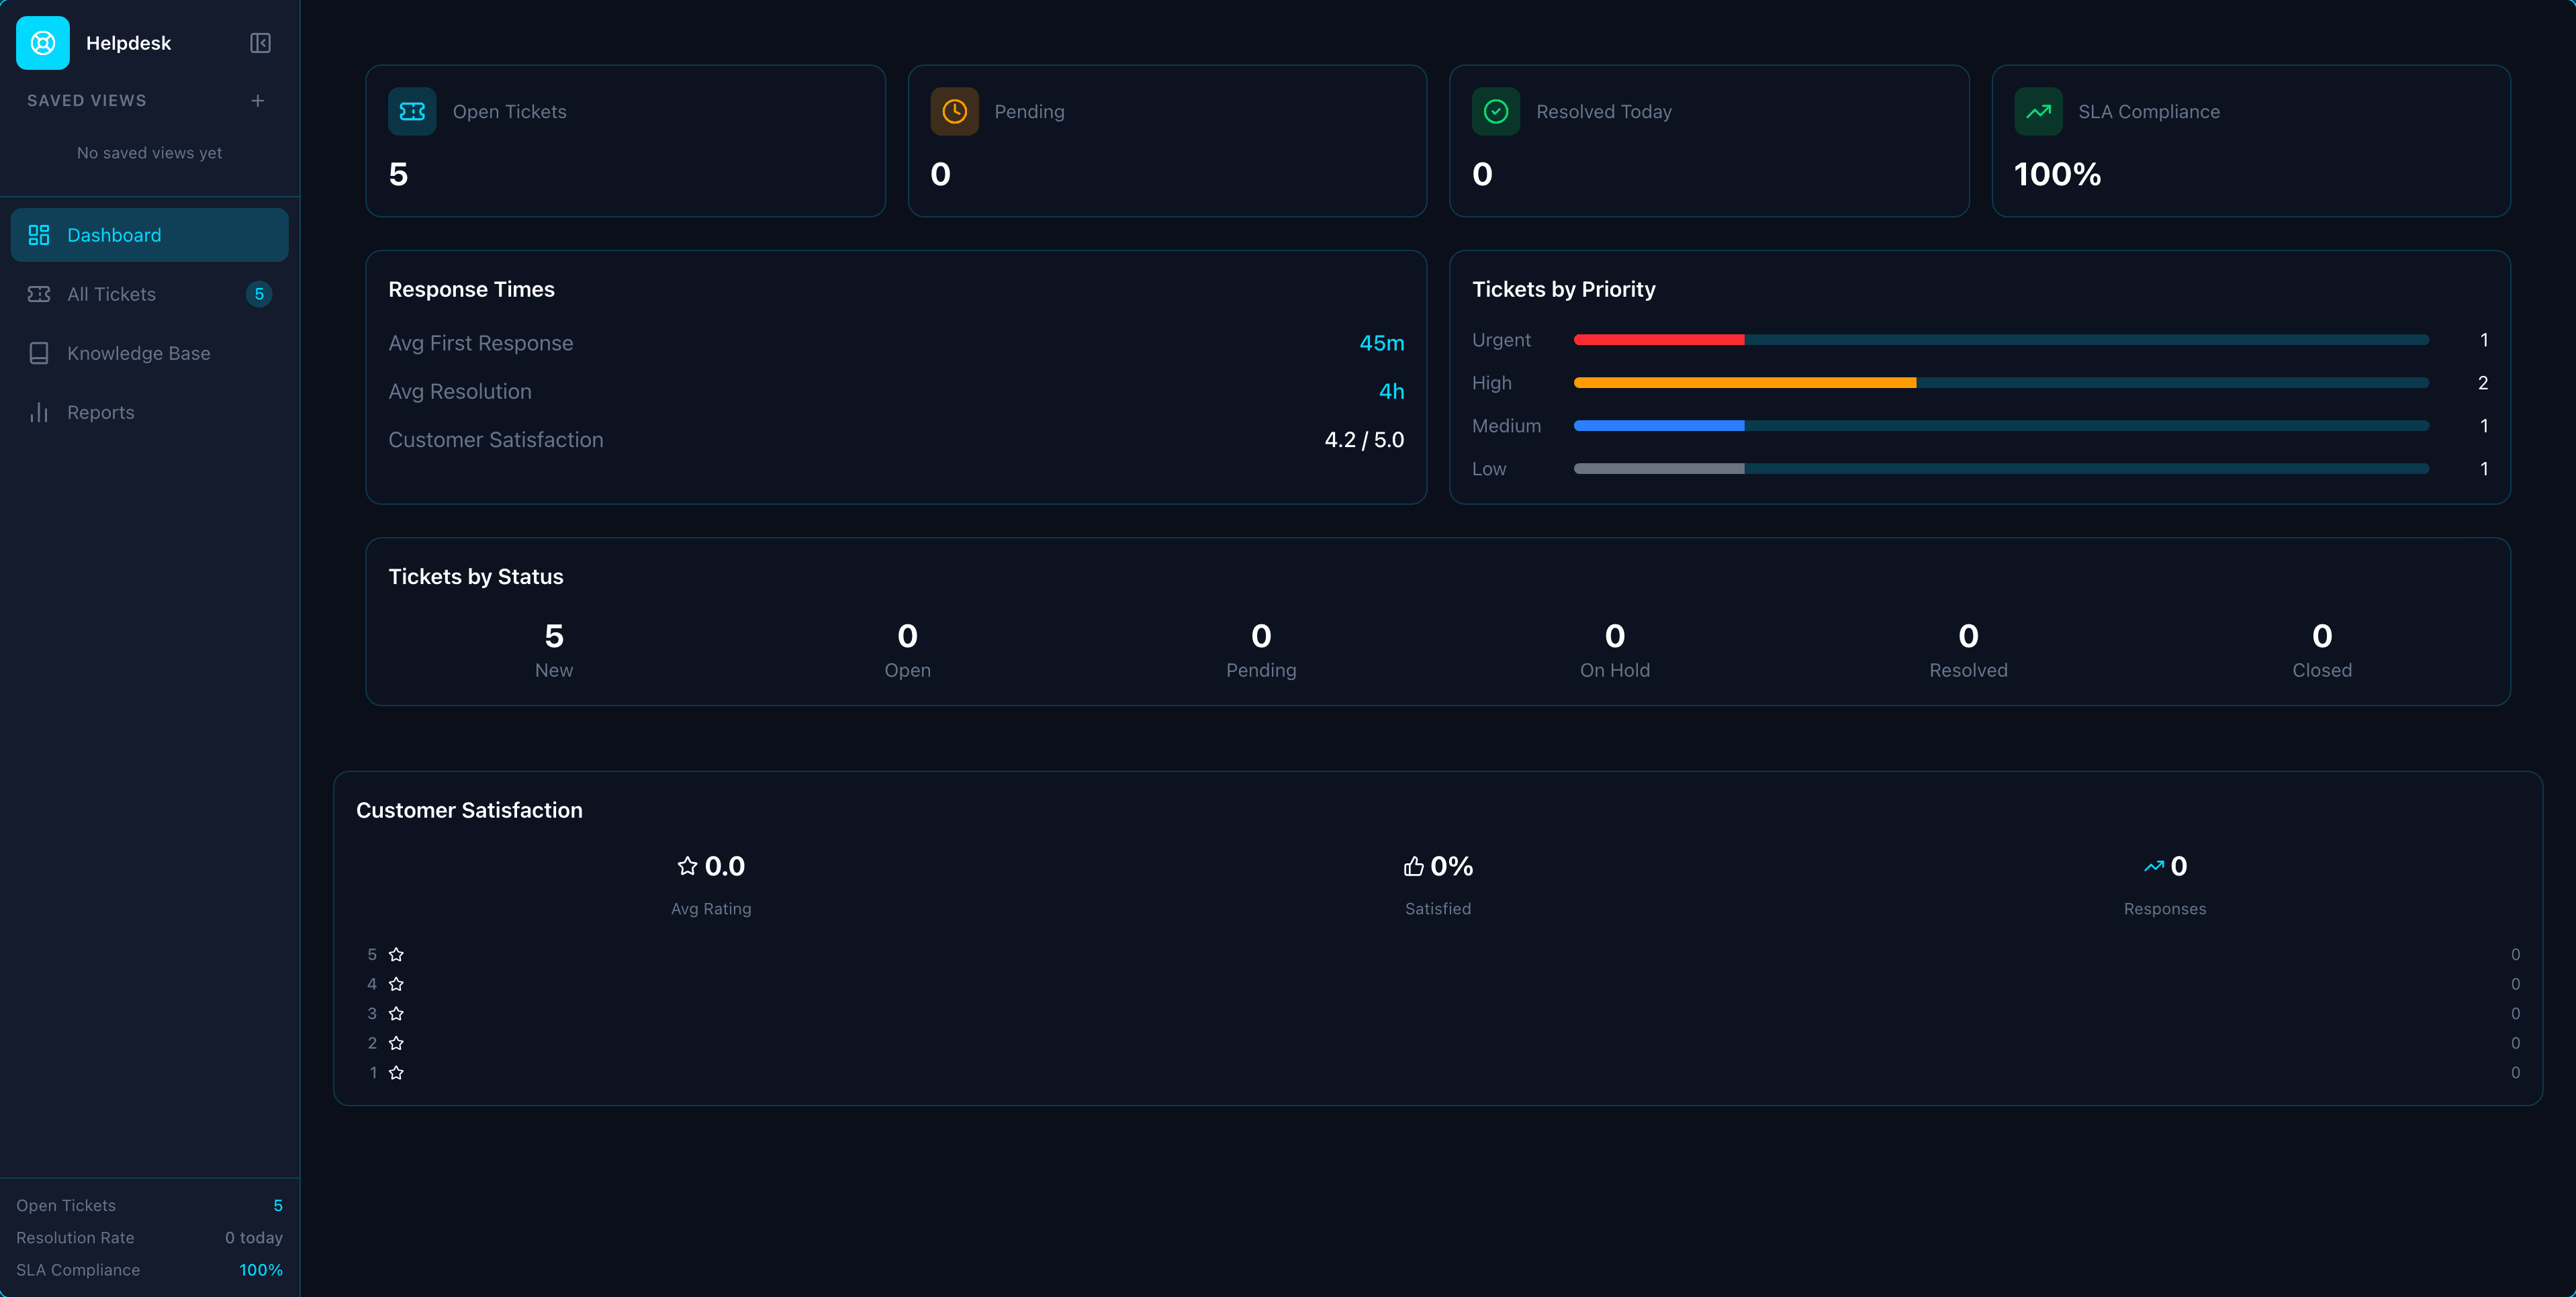Collapse the sidebar using the panel icon
2576x1297 pixels.
coord(260,43)
